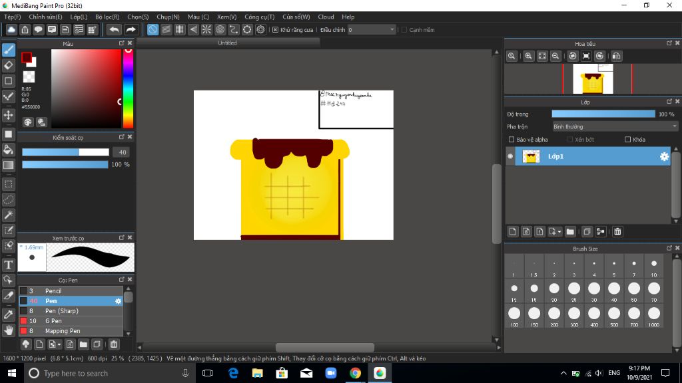Select the Pencil brush
Screen dimensions: 682x383
[x=71, y=291]
